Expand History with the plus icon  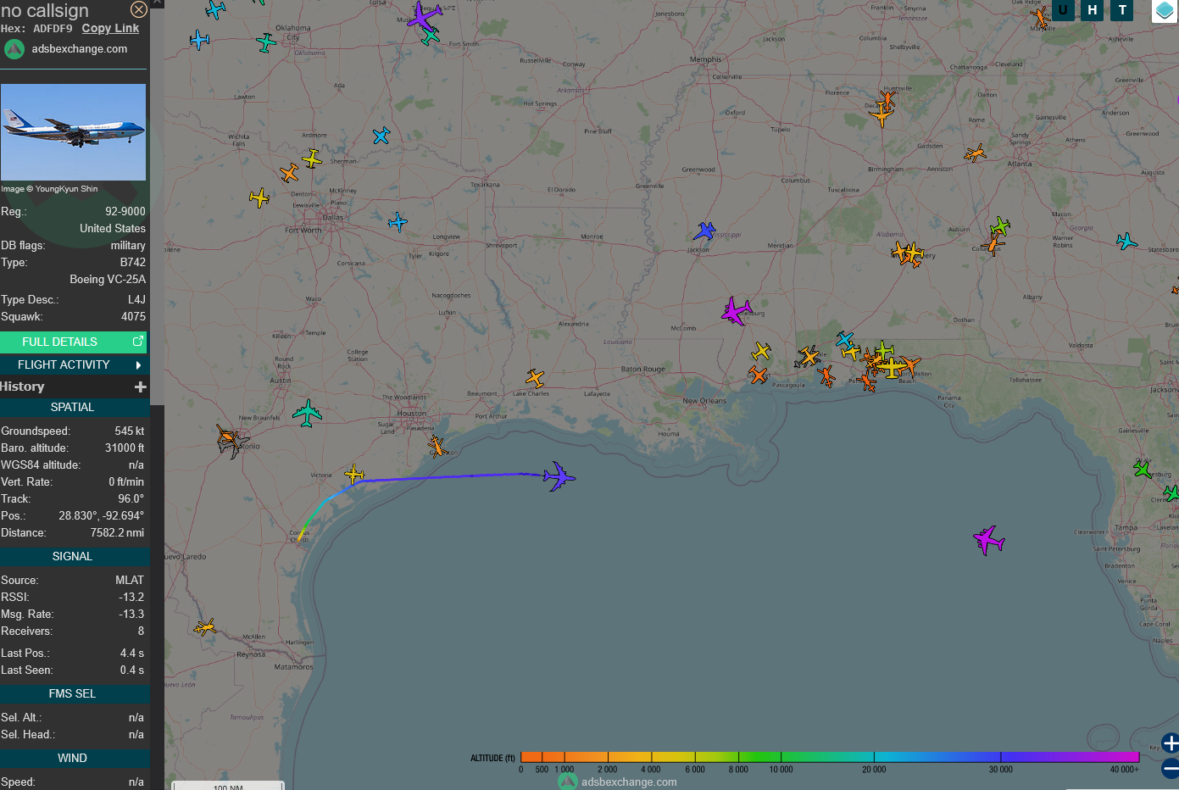pos(141,387)
